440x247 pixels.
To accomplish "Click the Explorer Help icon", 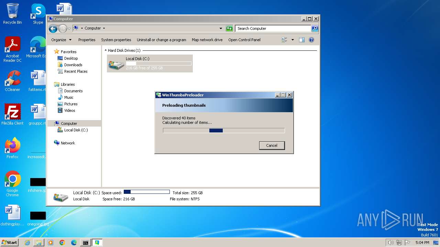I will coord(311,40).
